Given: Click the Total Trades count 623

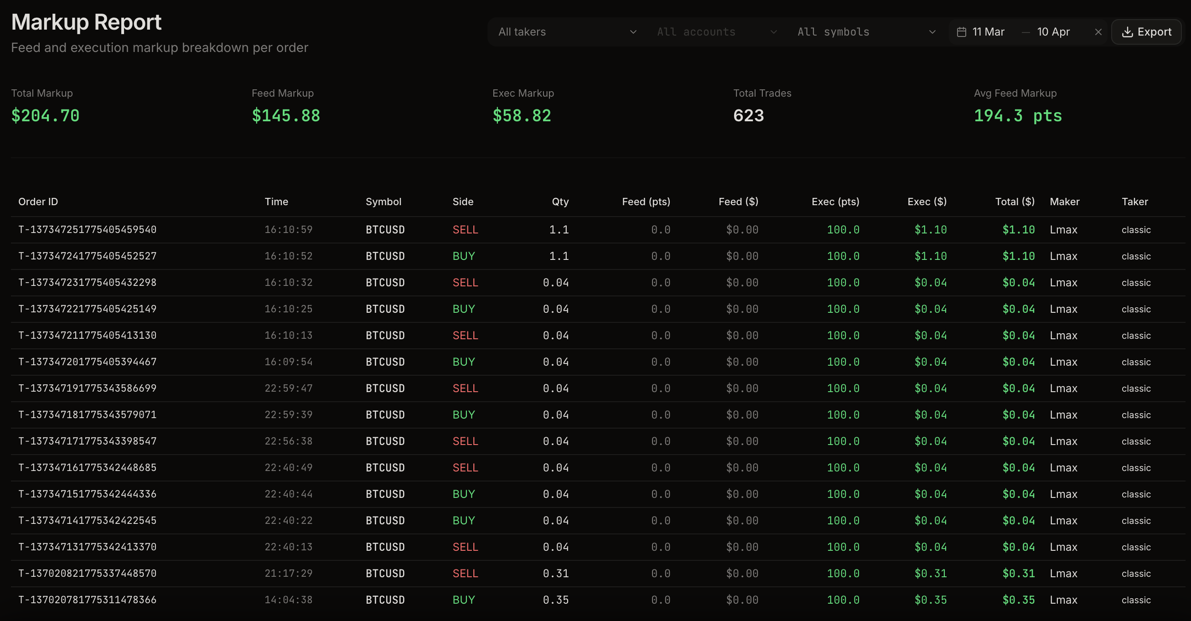Looking at the screenshot, I should 748,116.
